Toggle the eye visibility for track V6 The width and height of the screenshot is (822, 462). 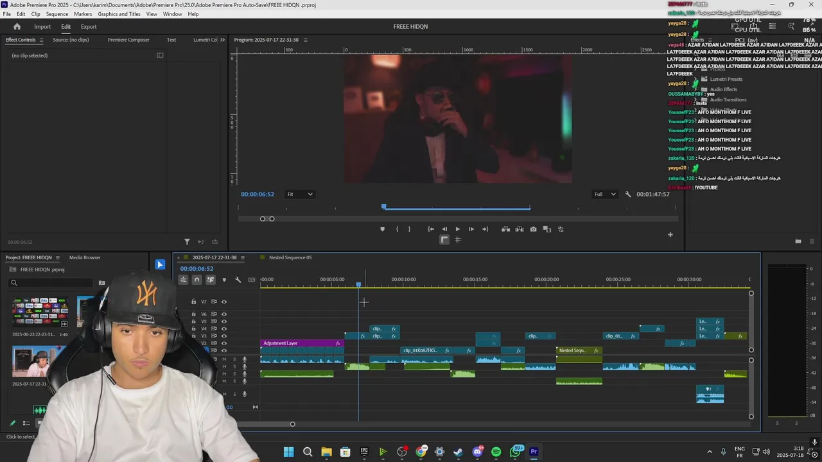(224, 314)
